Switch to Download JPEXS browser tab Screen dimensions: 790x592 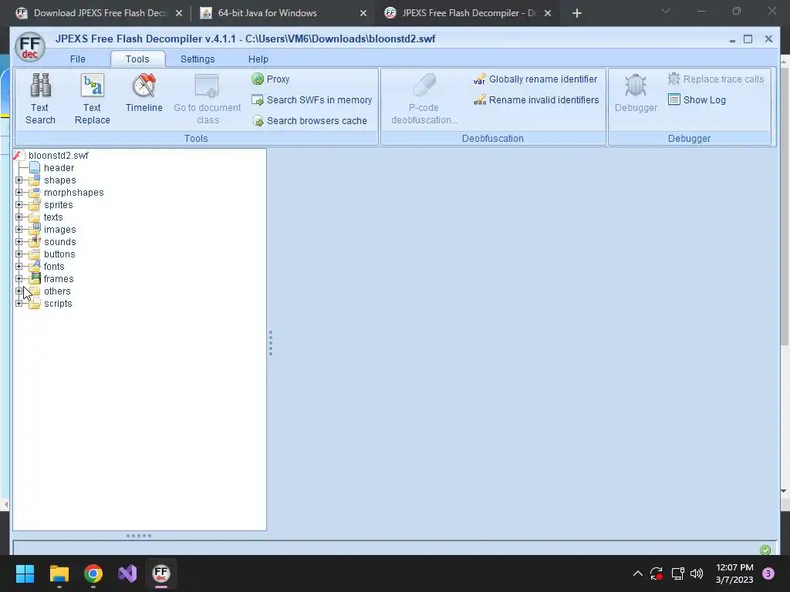click(x=98, y=13)
